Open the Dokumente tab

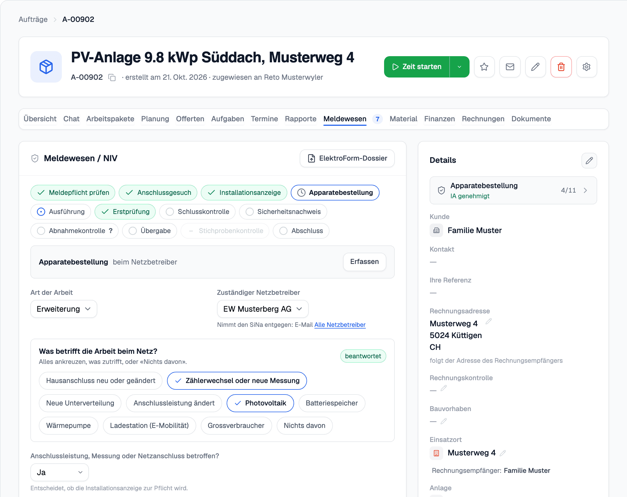click(531, 119)
